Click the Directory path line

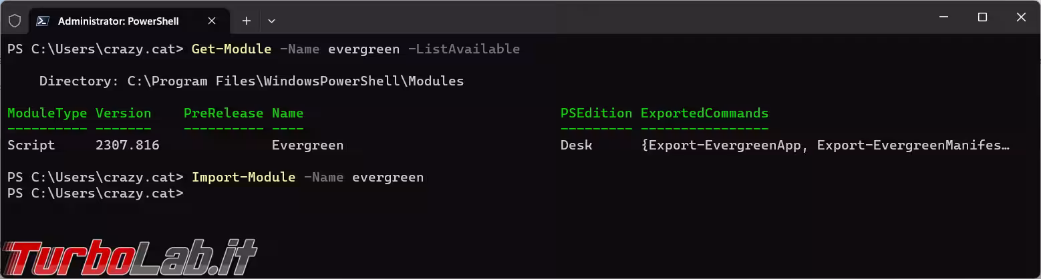251,81
